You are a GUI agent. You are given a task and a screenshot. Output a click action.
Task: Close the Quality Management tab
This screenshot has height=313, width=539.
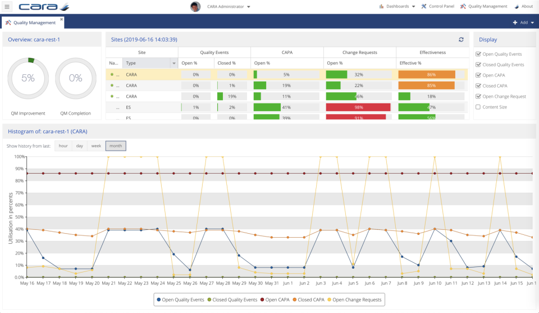(x=62, y=19)
